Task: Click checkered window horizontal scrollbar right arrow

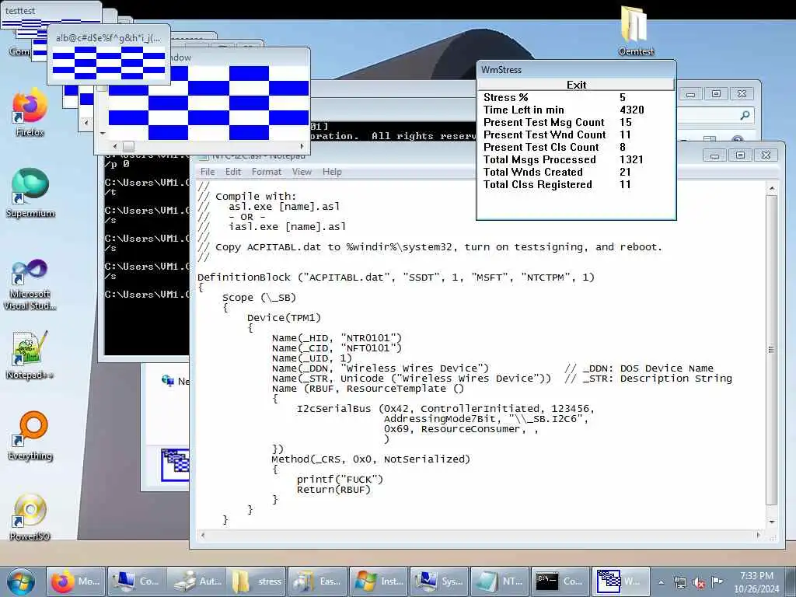Action: click(302, 146)
